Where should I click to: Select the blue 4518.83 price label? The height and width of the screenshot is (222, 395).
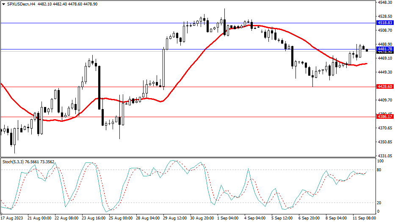pyautogui.click(x=385, y=22)
